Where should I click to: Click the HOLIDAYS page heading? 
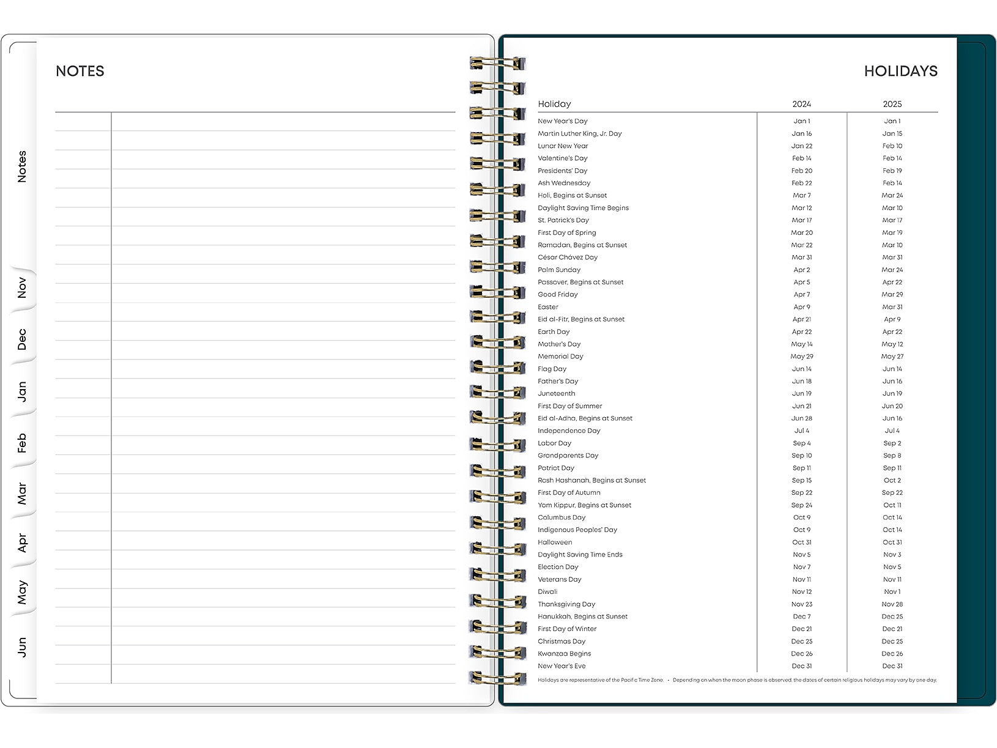900,71
